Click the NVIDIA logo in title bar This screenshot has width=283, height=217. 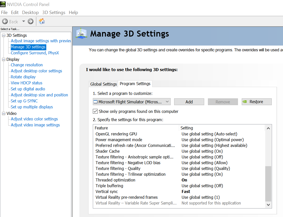[x=3, y=4]
